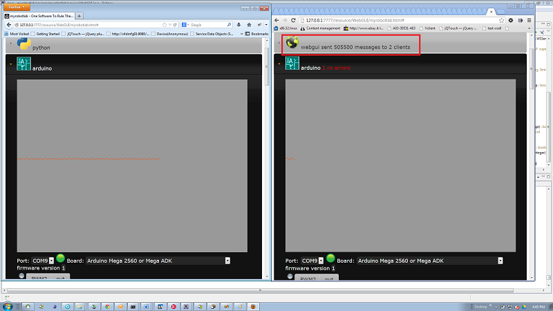
Task: Open the Vclient bookmark in Chrome
Action: pyautogui.click(x=427, y=28)
